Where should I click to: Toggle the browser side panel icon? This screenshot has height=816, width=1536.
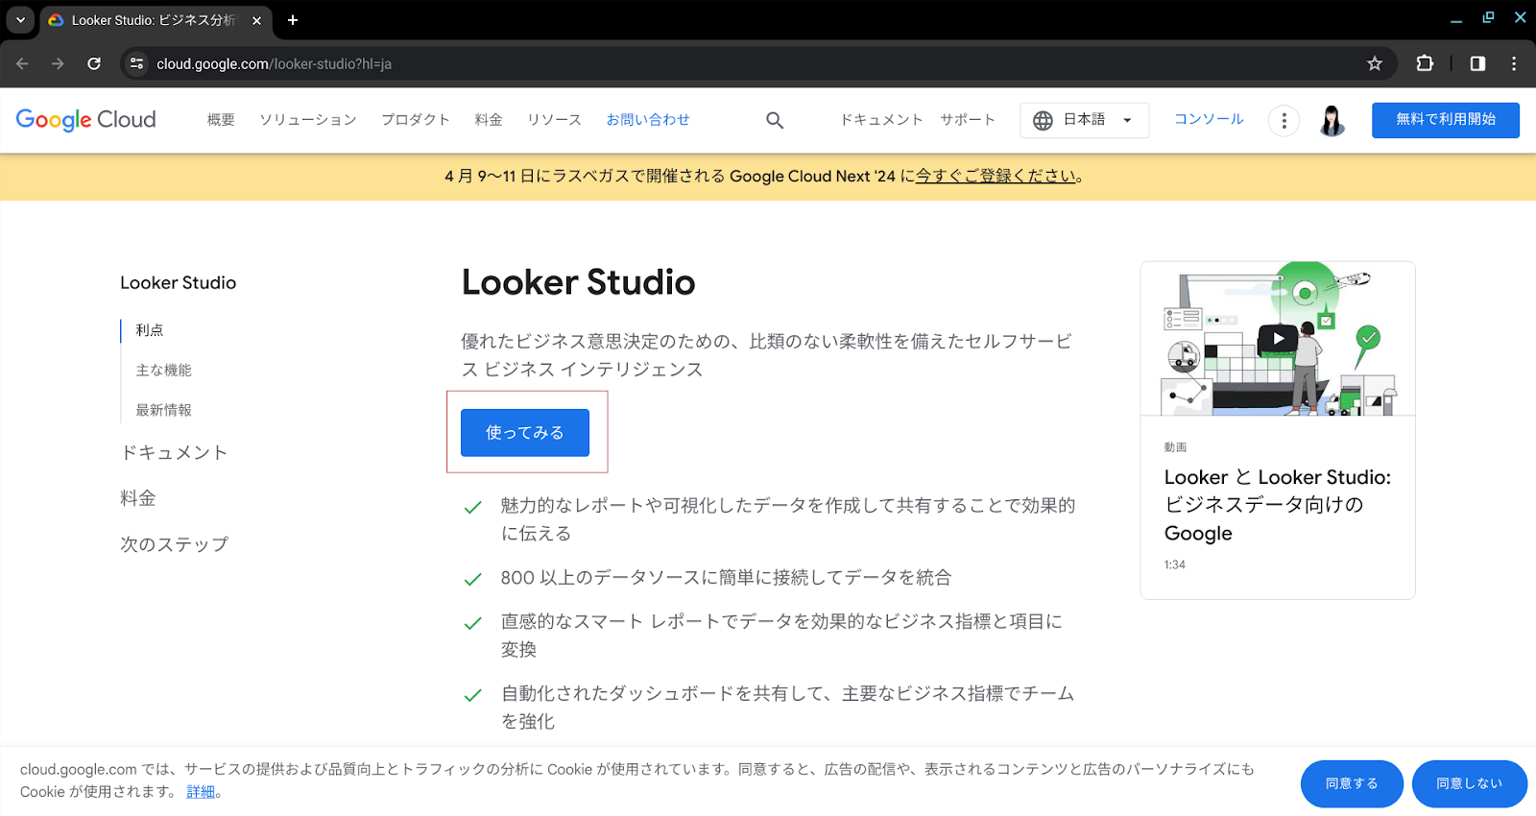coord(1477,63)
